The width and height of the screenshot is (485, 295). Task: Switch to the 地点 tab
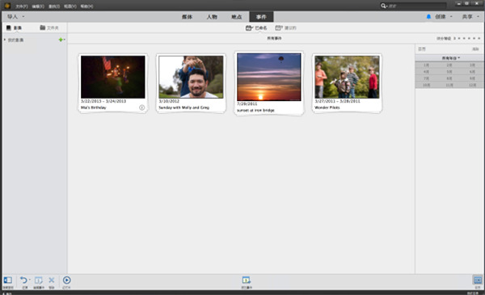pos(237,17)
